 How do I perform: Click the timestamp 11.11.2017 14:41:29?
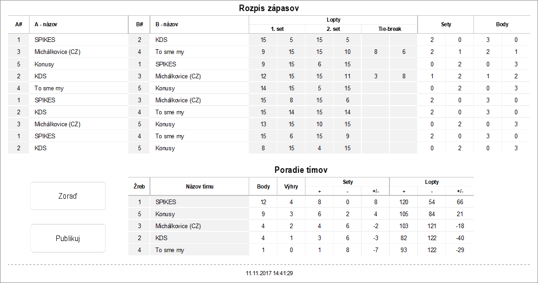(269, 273)
